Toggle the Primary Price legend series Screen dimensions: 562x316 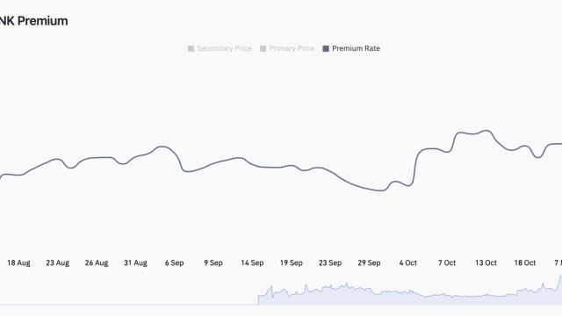(x=287, y=48)
